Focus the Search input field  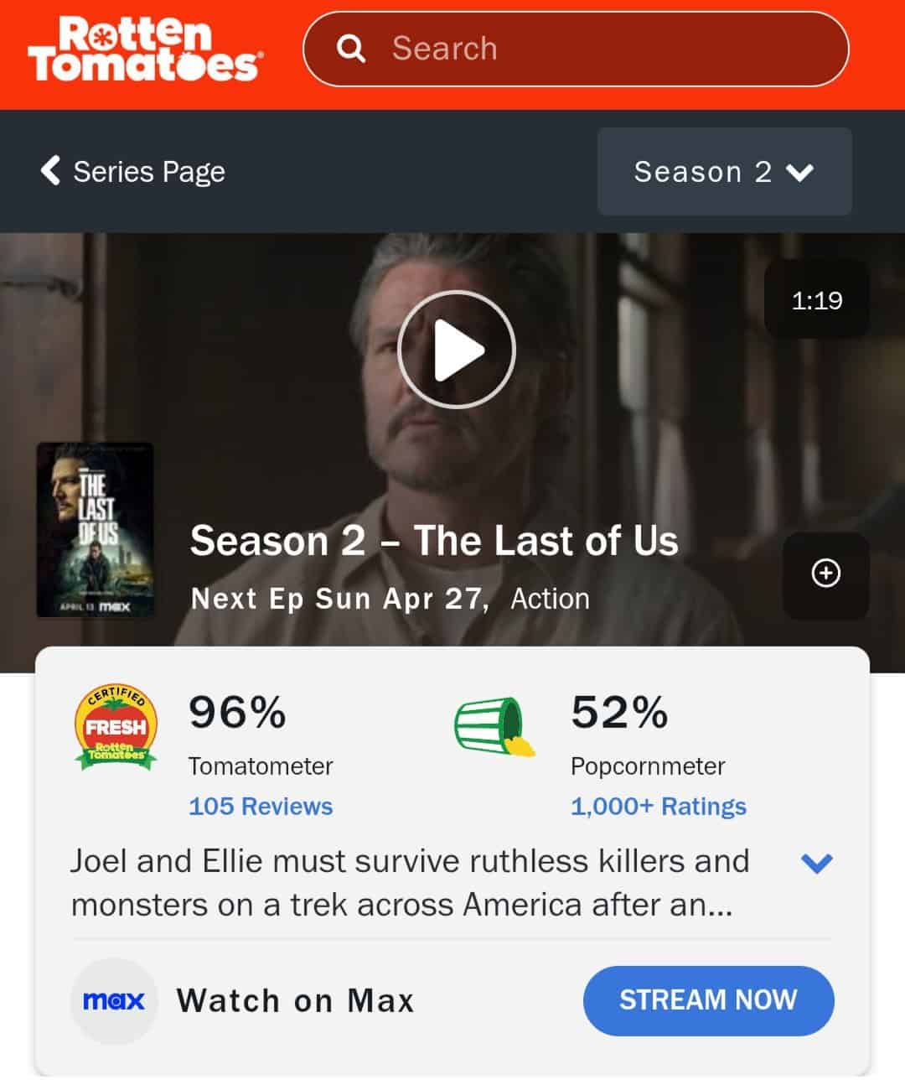coord(576,49)
